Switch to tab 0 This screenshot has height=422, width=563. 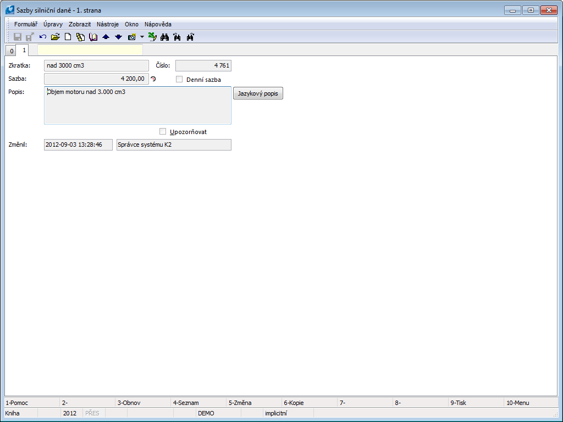[12, 51]
